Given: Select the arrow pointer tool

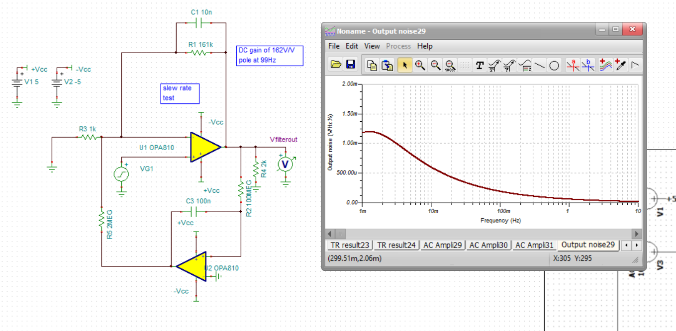Looking at the screenshot, I should click(405, 65).
